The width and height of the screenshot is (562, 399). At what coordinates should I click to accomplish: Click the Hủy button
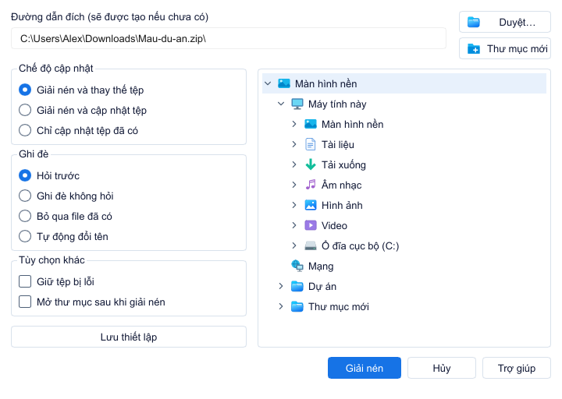(442, 368)
